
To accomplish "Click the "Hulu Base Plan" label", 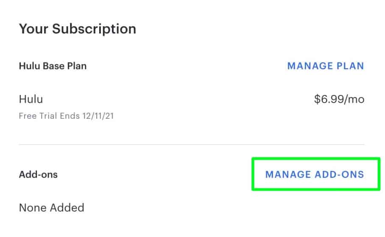I will pyautogui.click(x=53, y=66).
